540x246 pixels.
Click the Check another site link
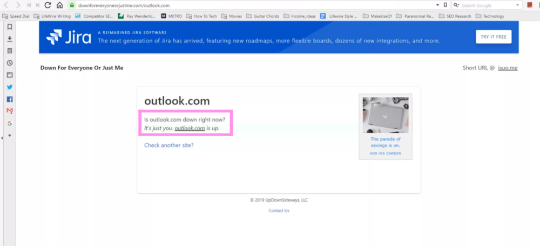[168, 145]
